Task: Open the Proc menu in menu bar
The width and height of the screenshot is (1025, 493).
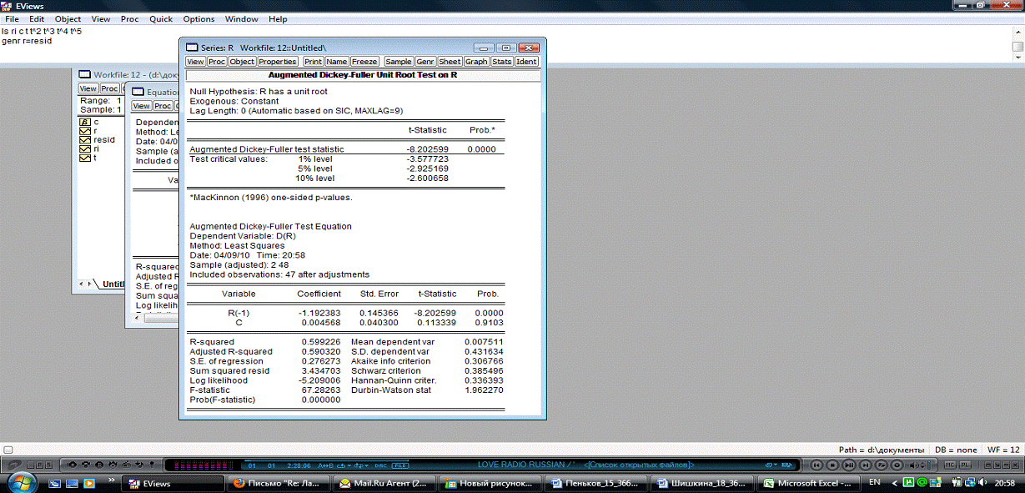Action: (129, 19)
